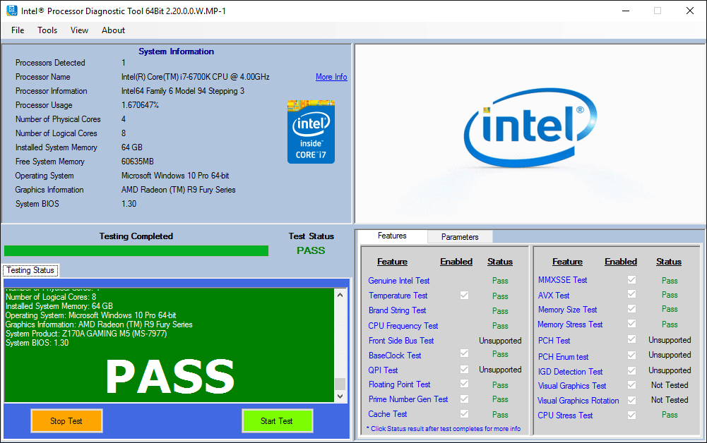The width and height of the screenshot is (707, 443).
Task: Click the Pass status of CPU Stress Test
Action: [670, 415]
